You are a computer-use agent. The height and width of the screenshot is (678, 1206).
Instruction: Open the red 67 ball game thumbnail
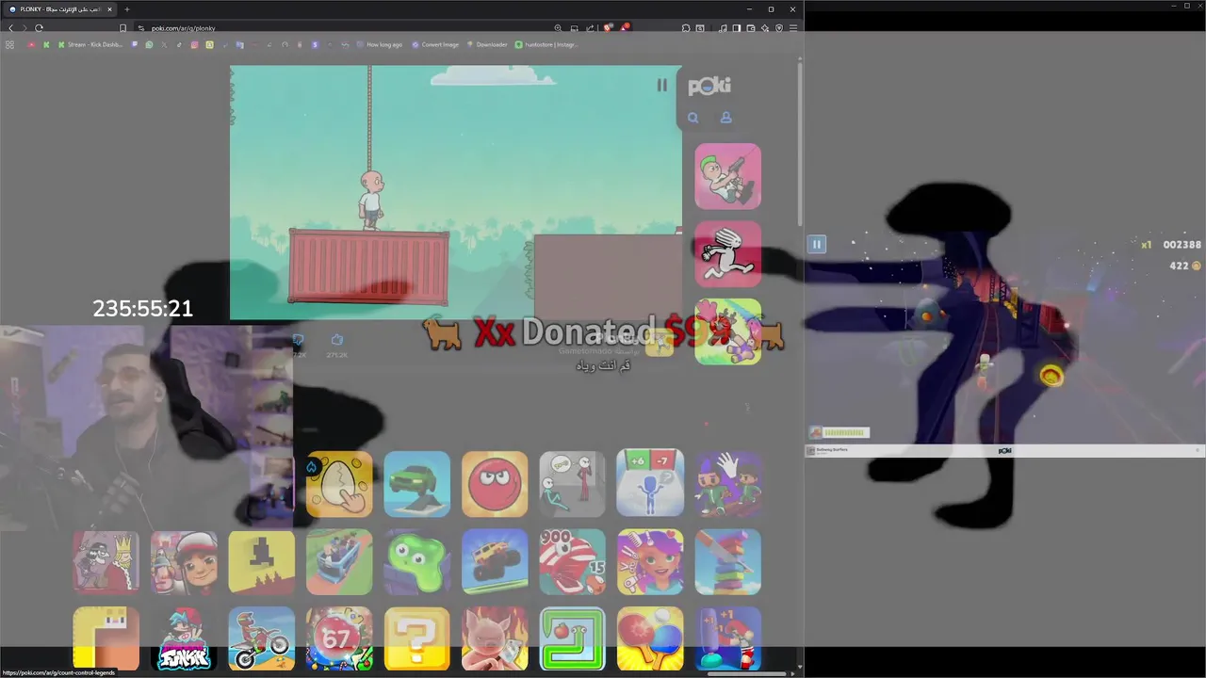[x=339, y=638]
